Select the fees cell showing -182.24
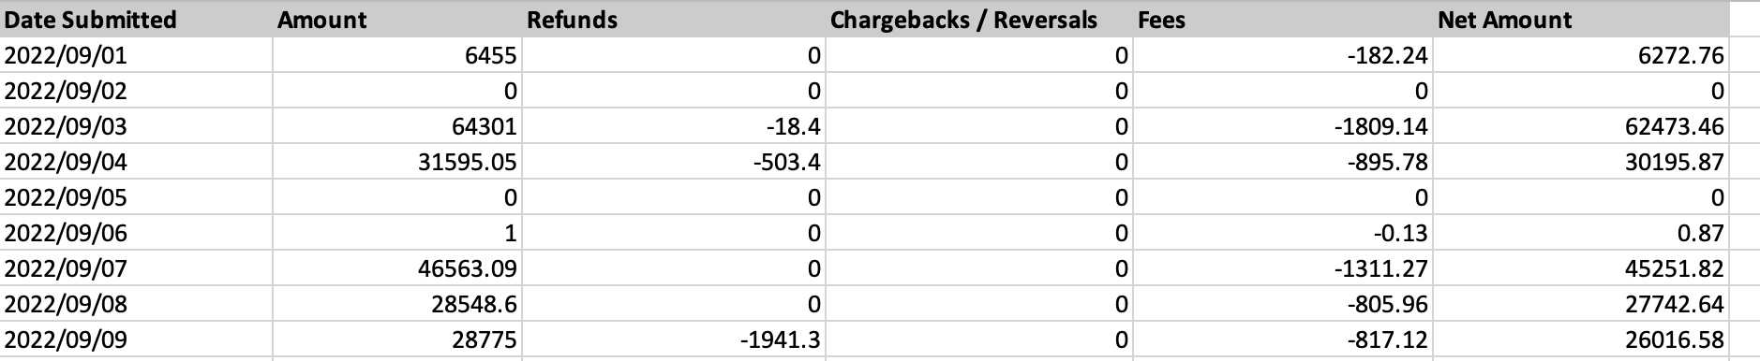 (1283, 55)
